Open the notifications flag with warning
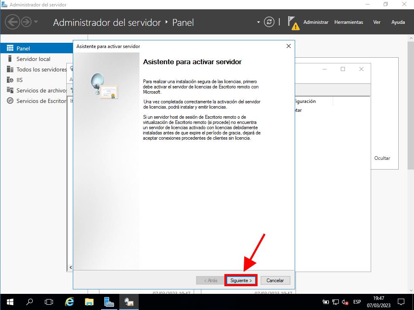The image size is (414, 310). (x=293, y=23)
